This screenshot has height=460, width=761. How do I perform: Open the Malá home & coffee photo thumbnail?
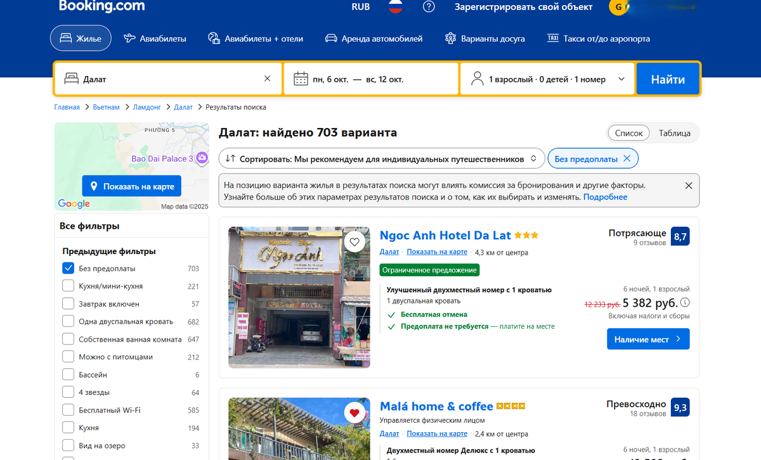[299, 429]
